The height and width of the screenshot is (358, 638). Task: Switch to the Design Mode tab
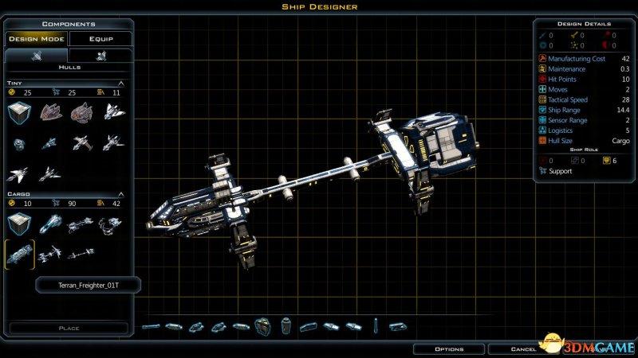[x=37, y=39]
